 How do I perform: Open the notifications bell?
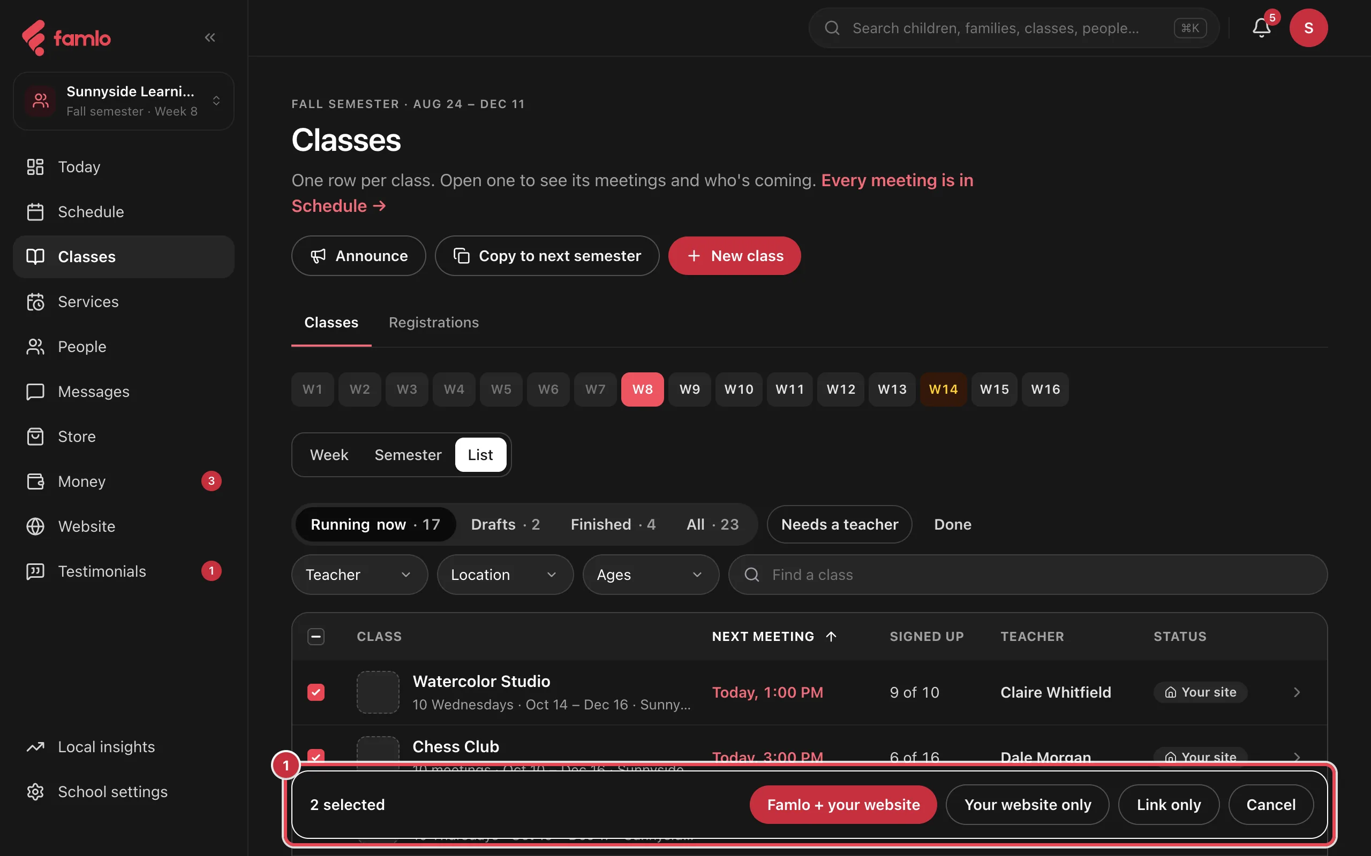point(1261,28)
